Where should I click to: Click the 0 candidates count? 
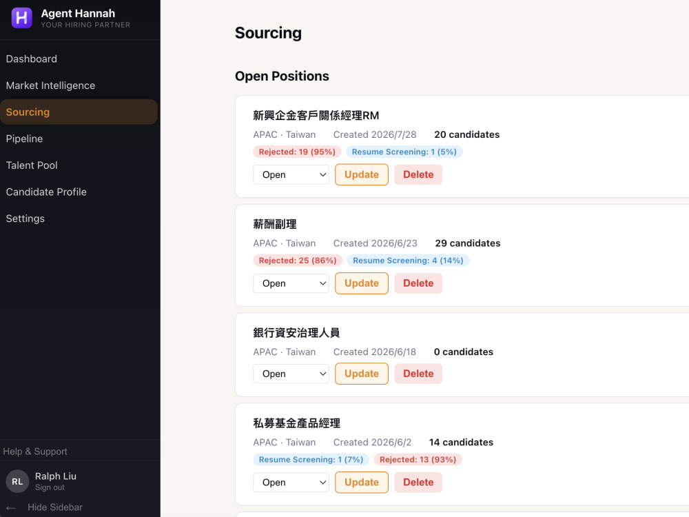[x=464, y=352]
